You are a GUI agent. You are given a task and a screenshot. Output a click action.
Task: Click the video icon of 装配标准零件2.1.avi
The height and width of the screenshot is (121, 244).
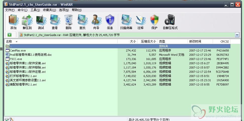8,84
